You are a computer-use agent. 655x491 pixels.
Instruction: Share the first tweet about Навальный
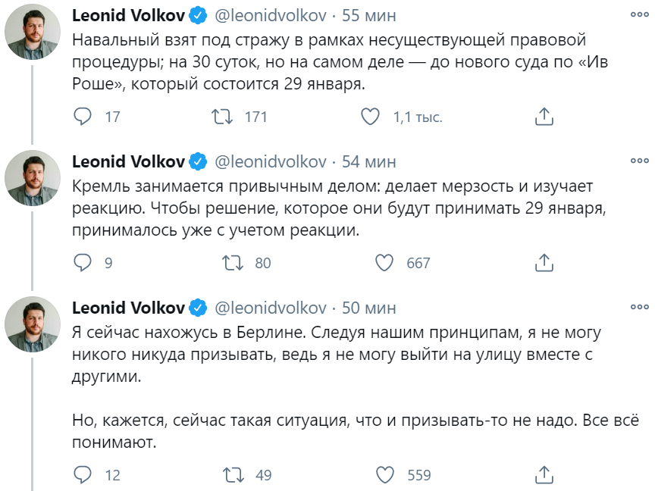coord(543,117)
